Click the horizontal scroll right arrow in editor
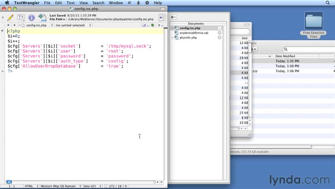The image size is (335, 189). click(x=162, y=182)
